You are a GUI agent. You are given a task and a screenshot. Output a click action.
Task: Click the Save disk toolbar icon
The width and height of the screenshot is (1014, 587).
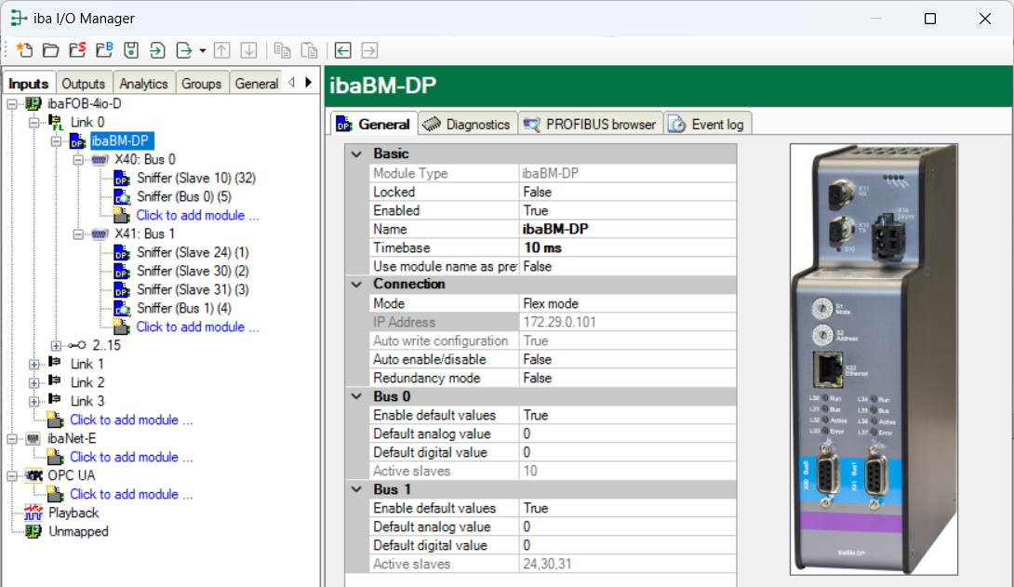[131, 50]
